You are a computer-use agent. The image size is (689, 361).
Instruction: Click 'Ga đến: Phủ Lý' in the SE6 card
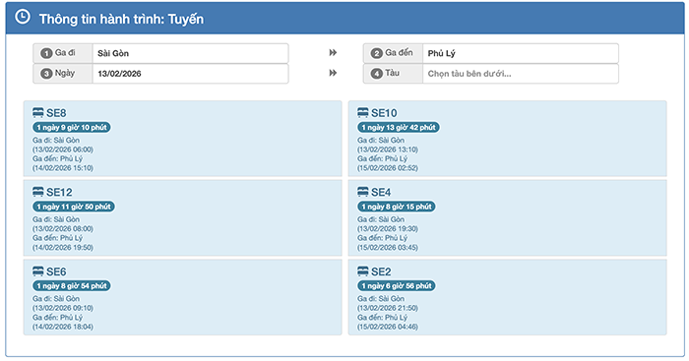point(57,317)
